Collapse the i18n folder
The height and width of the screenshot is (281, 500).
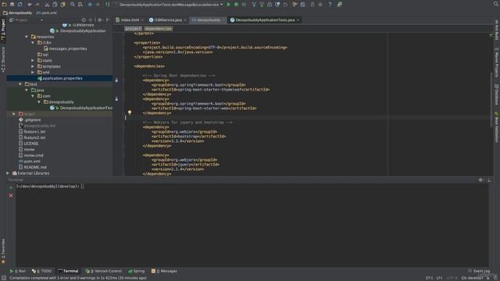coord(33,42)
